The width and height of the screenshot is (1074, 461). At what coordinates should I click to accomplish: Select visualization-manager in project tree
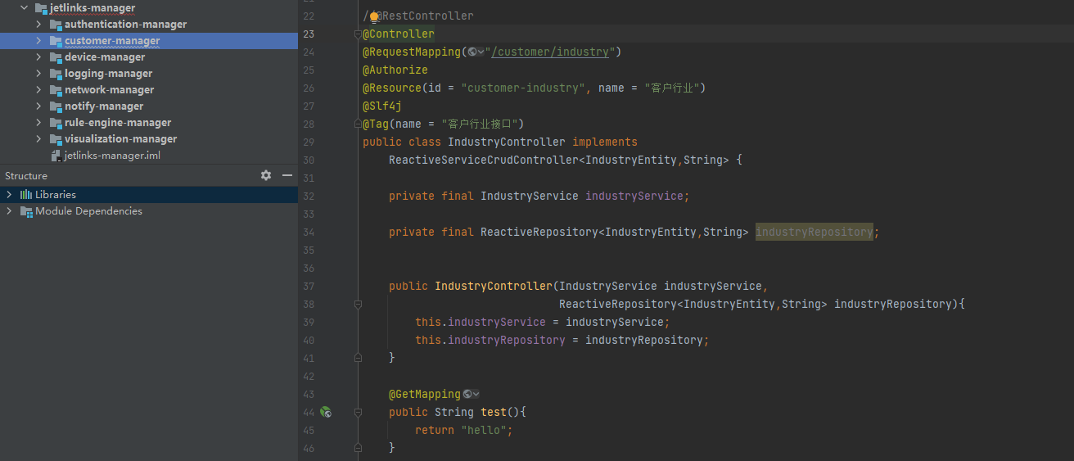tap(121, 139)
